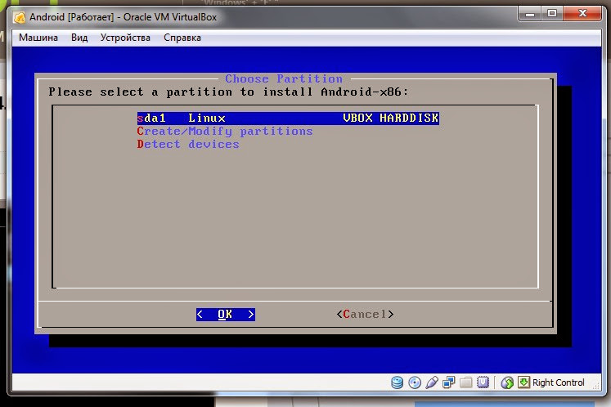Viewport: 611px width, 407px height.
Task: Open the Машина menu
Action: (x=38, y=38)
